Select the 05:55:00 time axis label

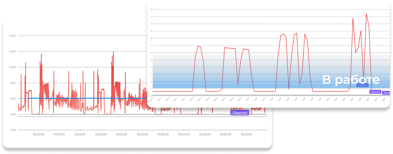(246, 134)
